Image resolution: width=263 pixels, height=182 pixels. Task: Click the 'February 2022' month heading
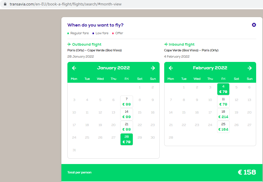(210, 68)
